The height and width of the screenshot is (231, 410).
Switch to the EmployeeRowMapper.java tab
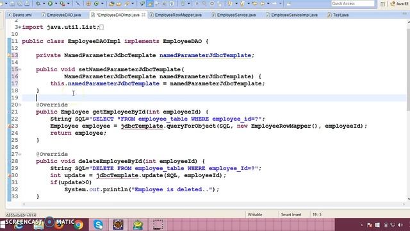click(x=176, y=15)
